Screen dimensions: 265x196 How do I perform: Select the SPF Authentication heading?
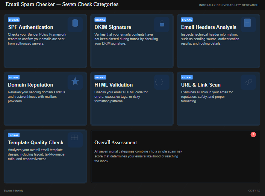point(30,27)
